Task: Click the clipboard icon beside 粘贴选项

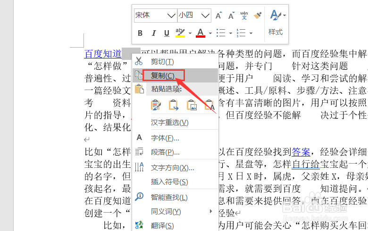Action: click(139, 89)
